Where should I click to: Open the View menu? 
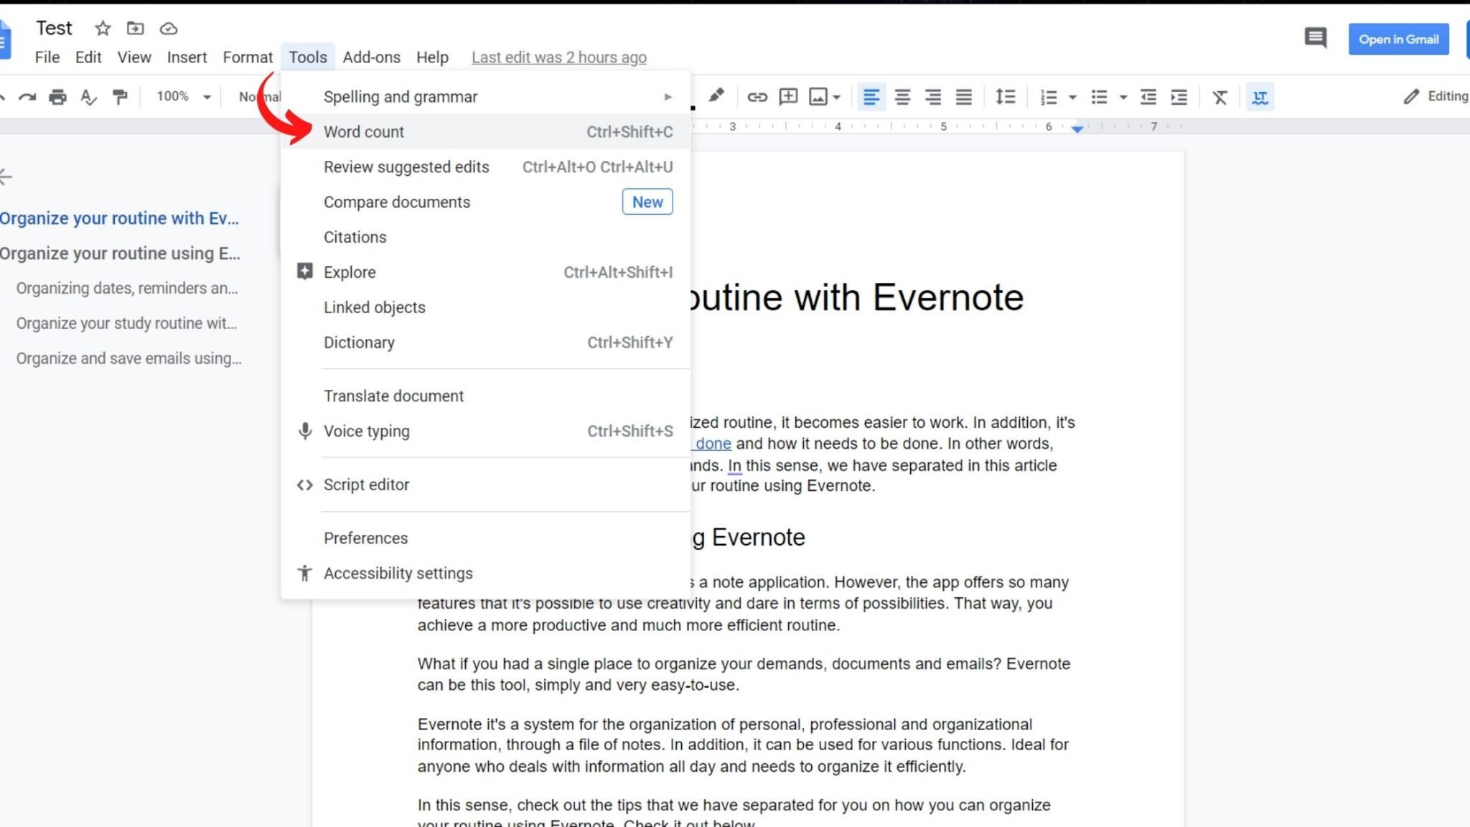coord(134,57)
